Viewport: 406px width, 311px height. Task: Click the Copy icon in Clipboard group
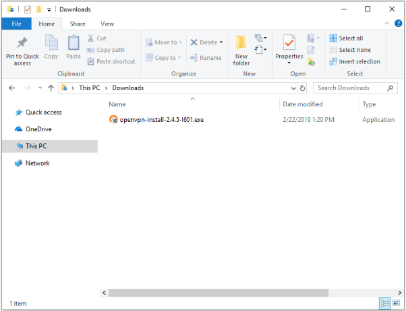51,44
